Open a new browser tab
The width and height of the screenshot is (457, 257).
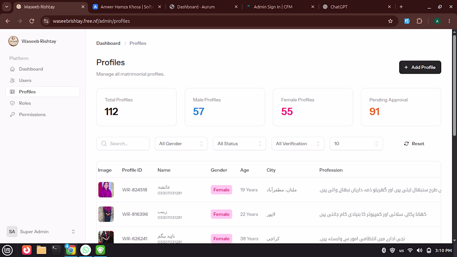pyautogui.click(x=401, y=7)
